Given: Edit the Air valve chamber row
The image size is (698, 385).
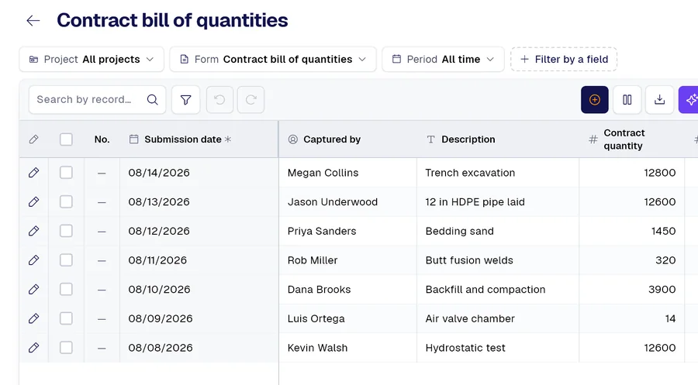Looking at the screenshot, I should (34, 318).
